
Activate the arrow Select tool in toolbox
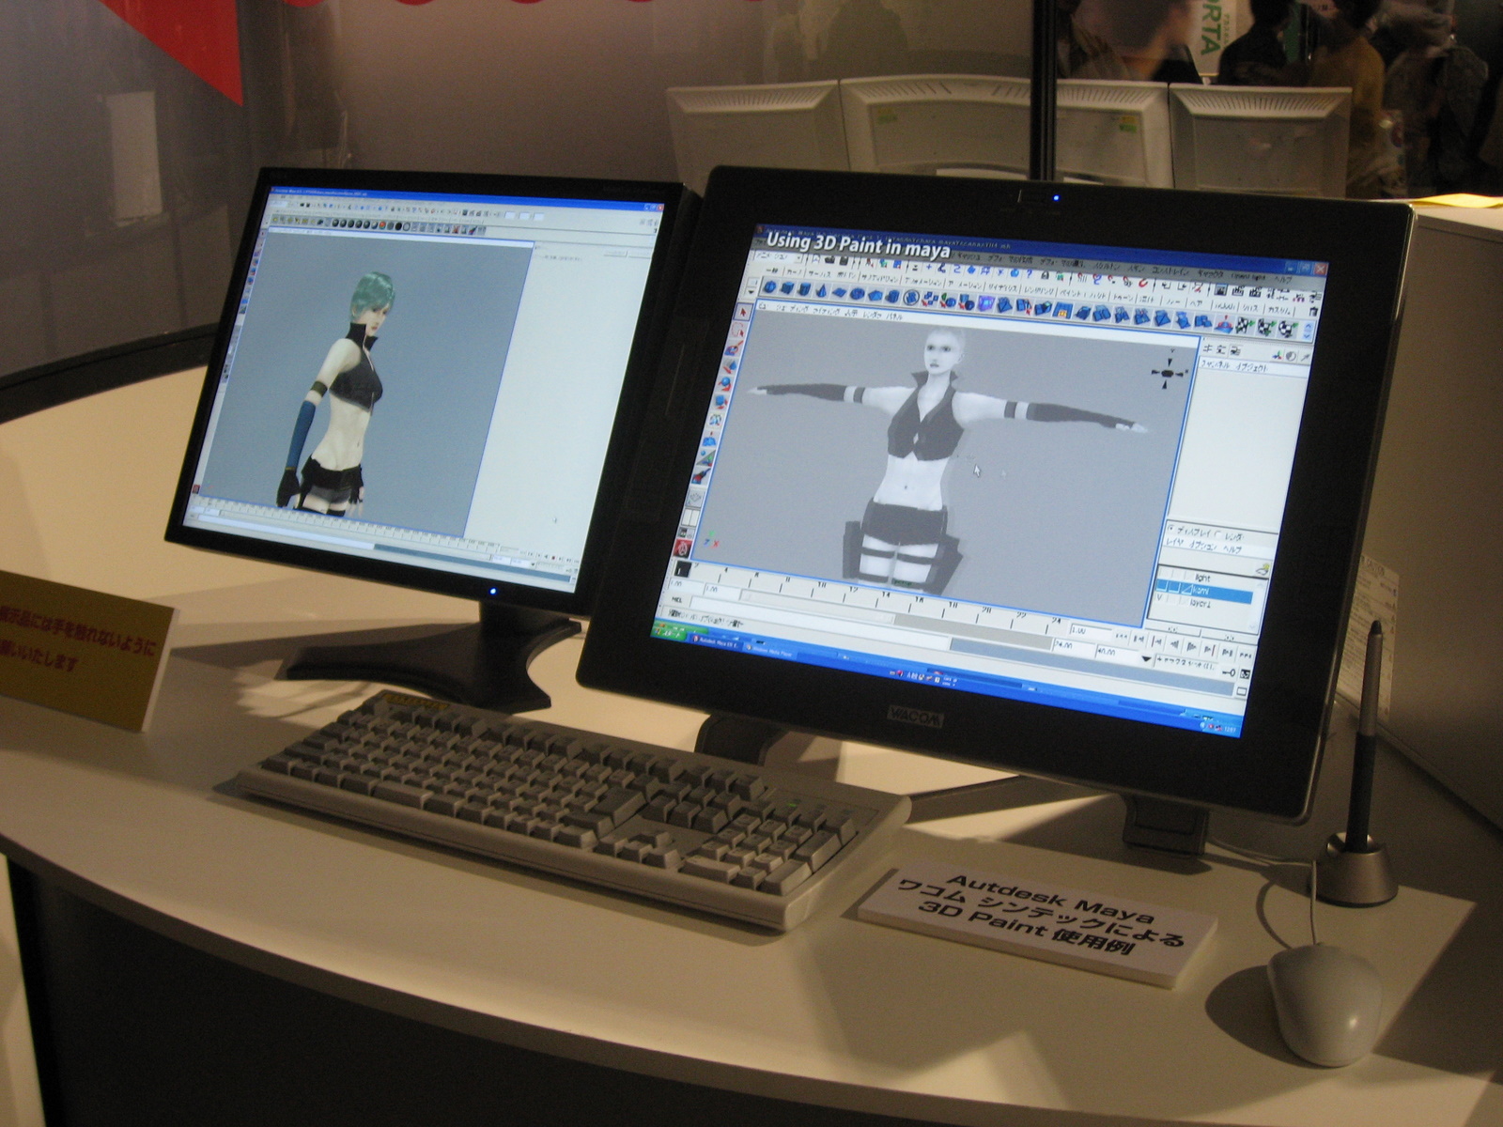pos(742,311)
